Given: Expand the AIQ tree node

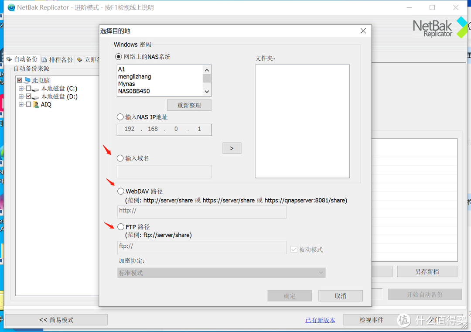Looking at the screenshot, I should click(20, 104).
